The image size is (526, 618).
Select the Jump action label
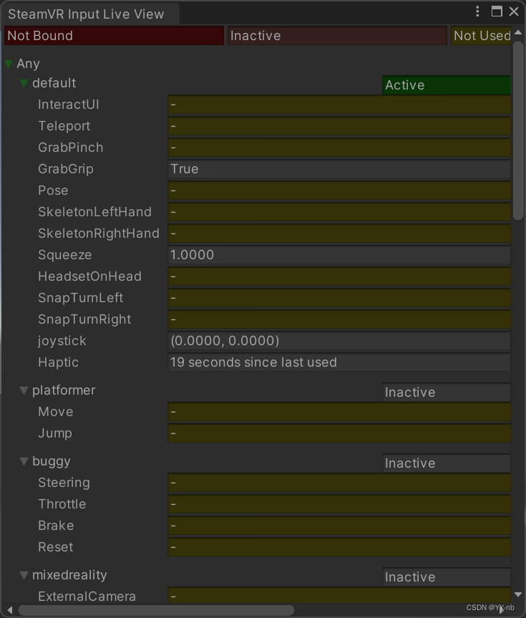pos(55,433)
